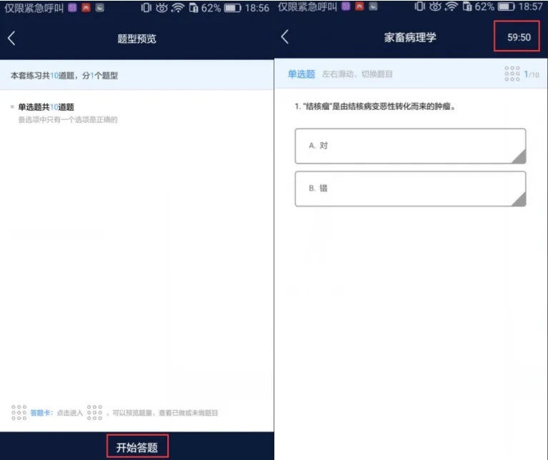Viewport: 548px width, 460px height.
Task: Tap the vibrate icon in right status bar
Action: [x=419, y=6]
